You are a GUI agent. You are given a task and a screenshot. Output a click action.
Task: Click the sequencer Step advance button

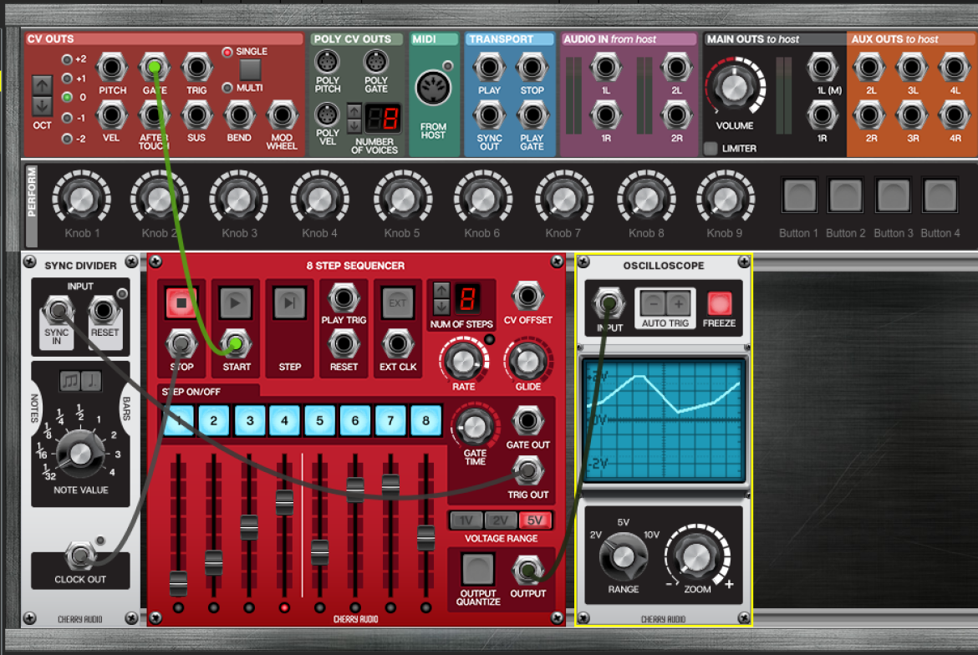coord(289,303)
